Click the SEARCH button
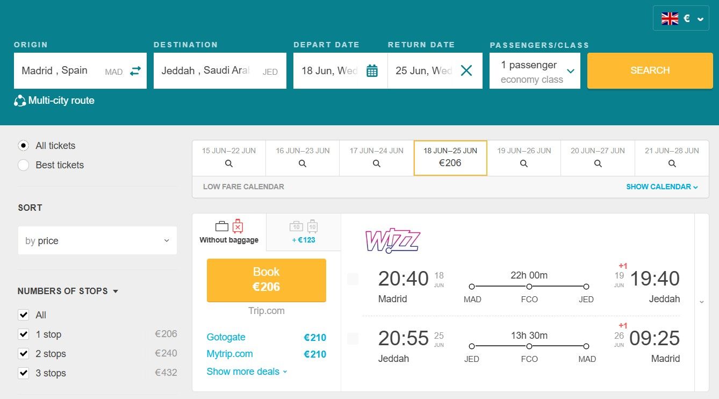Image resolution: width=719 pixels, height=399 pixels. (650, 70)
